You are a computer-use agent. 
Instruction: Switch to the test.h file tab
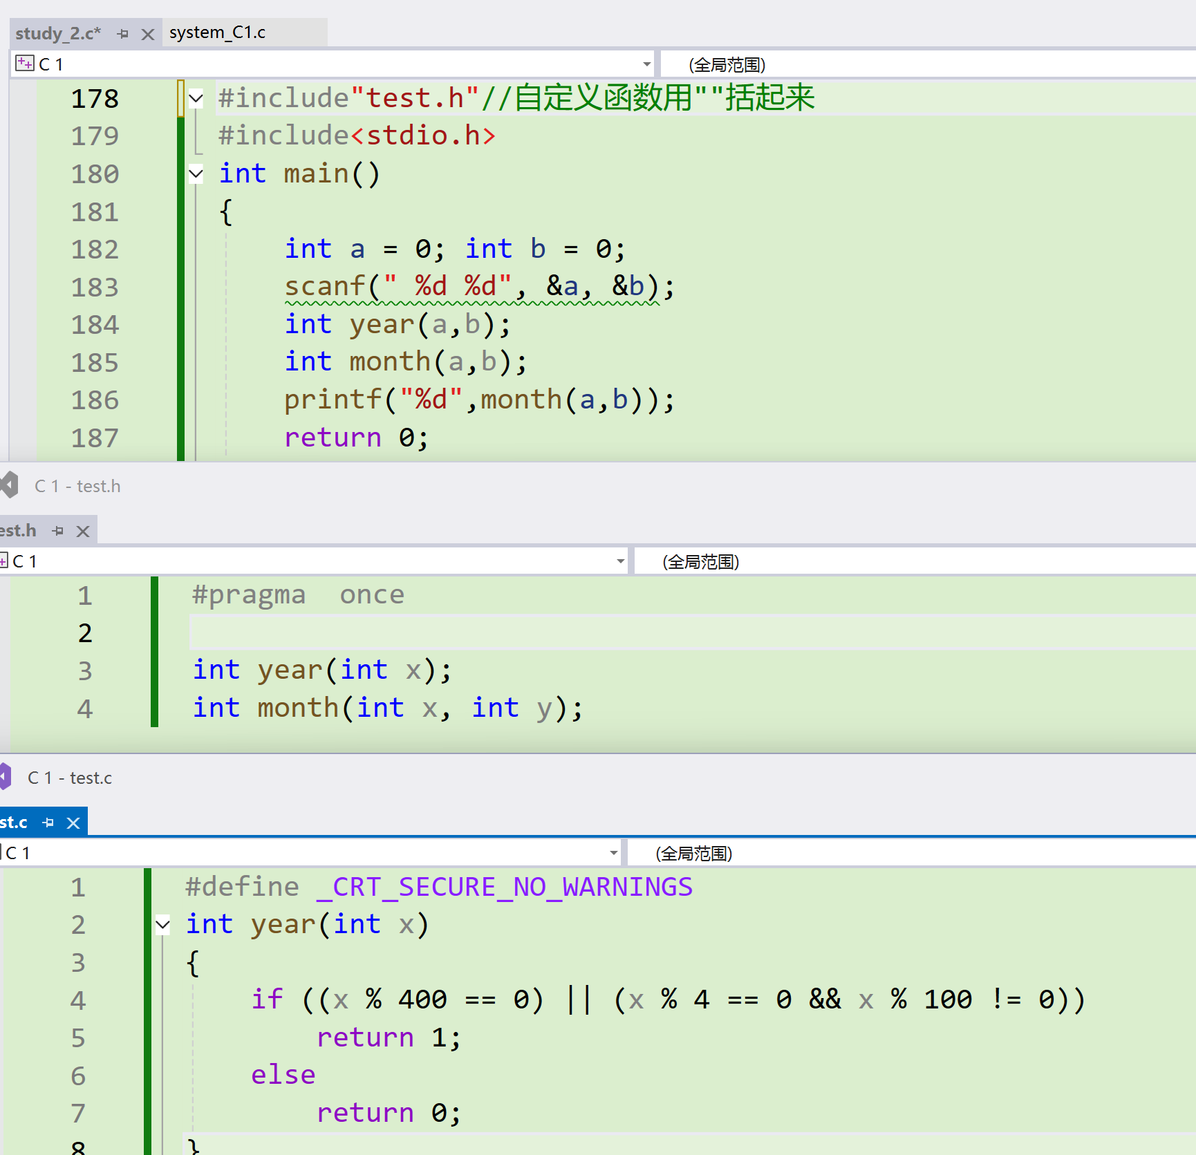coord(18,530)
